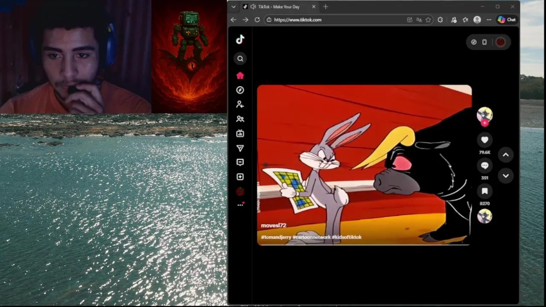
Task: Open the #tomandjerry hashtag
Action: [276, 237]
